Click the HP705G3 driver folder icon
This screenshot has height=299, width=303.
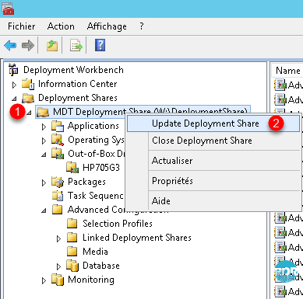click(x=72, y=168)
